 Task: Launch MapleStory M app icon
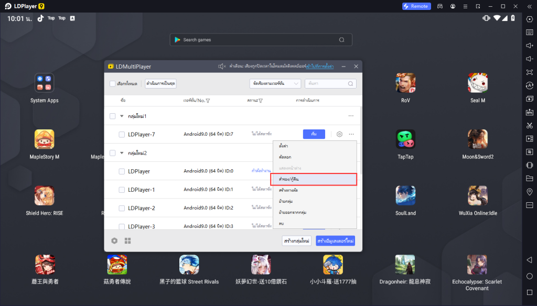click(x=44, y=139)
